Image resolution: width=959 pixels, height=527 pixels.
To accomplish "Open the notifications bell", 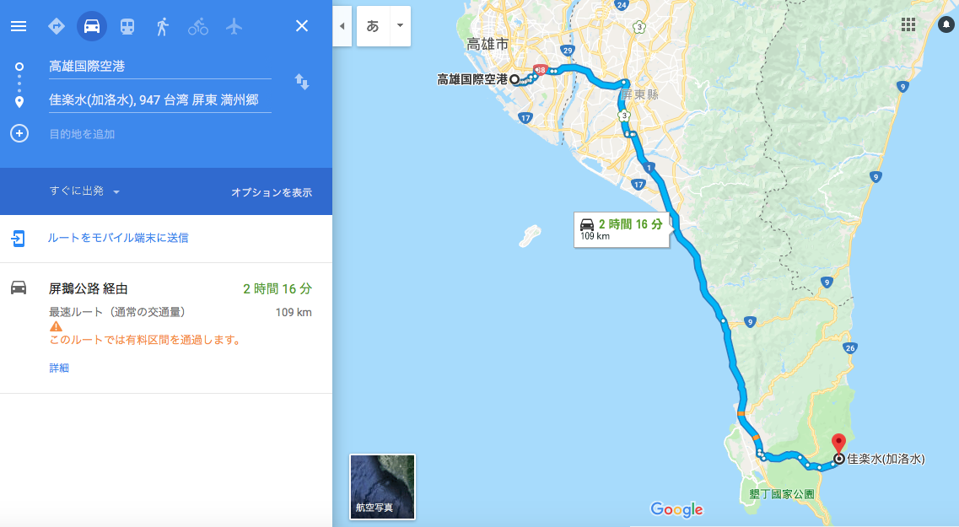I will click(x=946, y=24).
